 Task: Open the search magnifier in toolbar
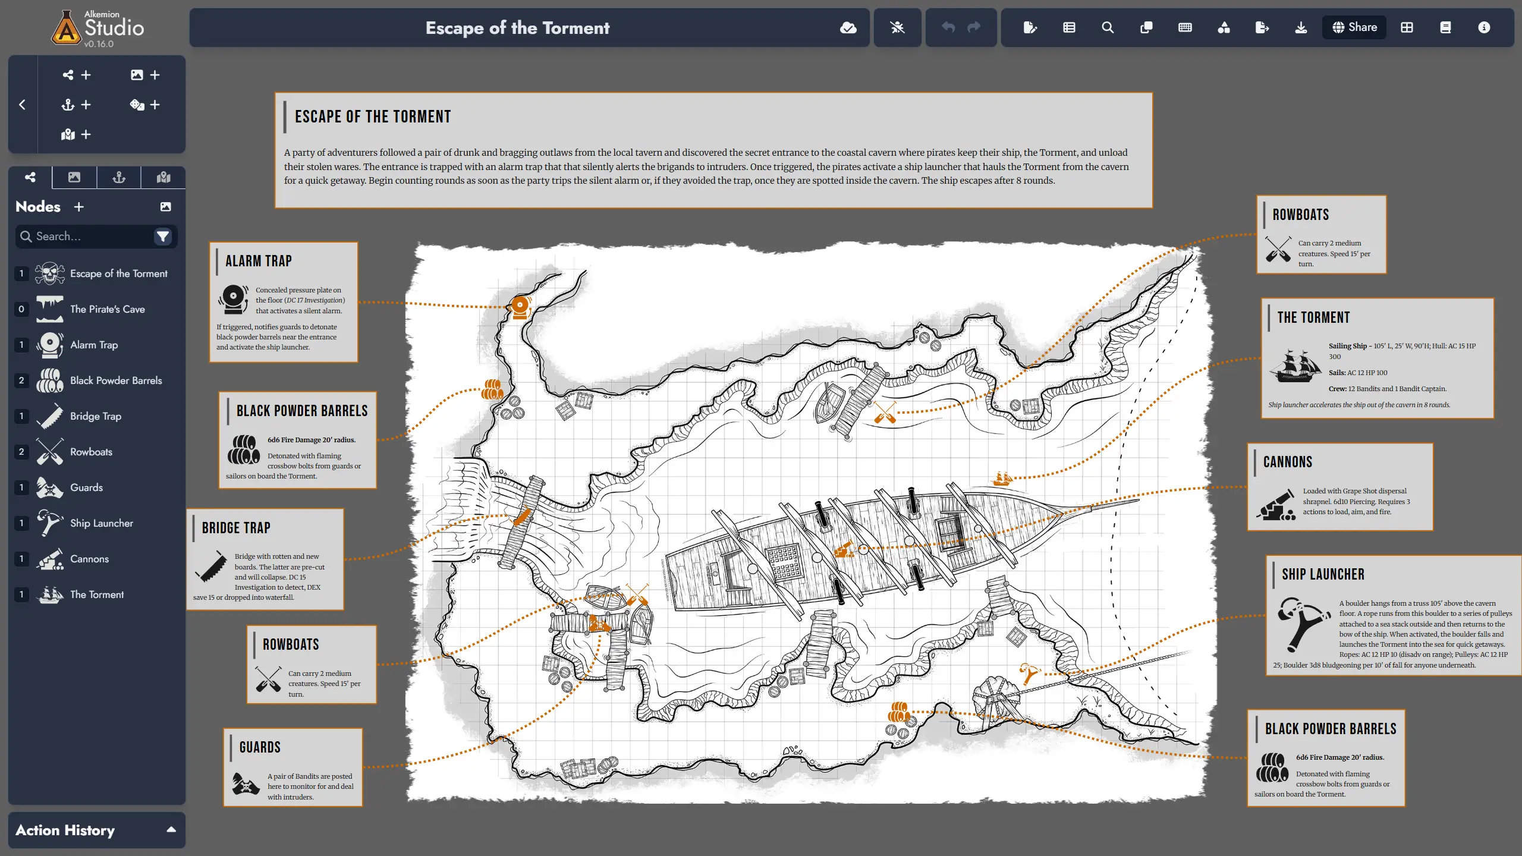[x=1107, y=27]
